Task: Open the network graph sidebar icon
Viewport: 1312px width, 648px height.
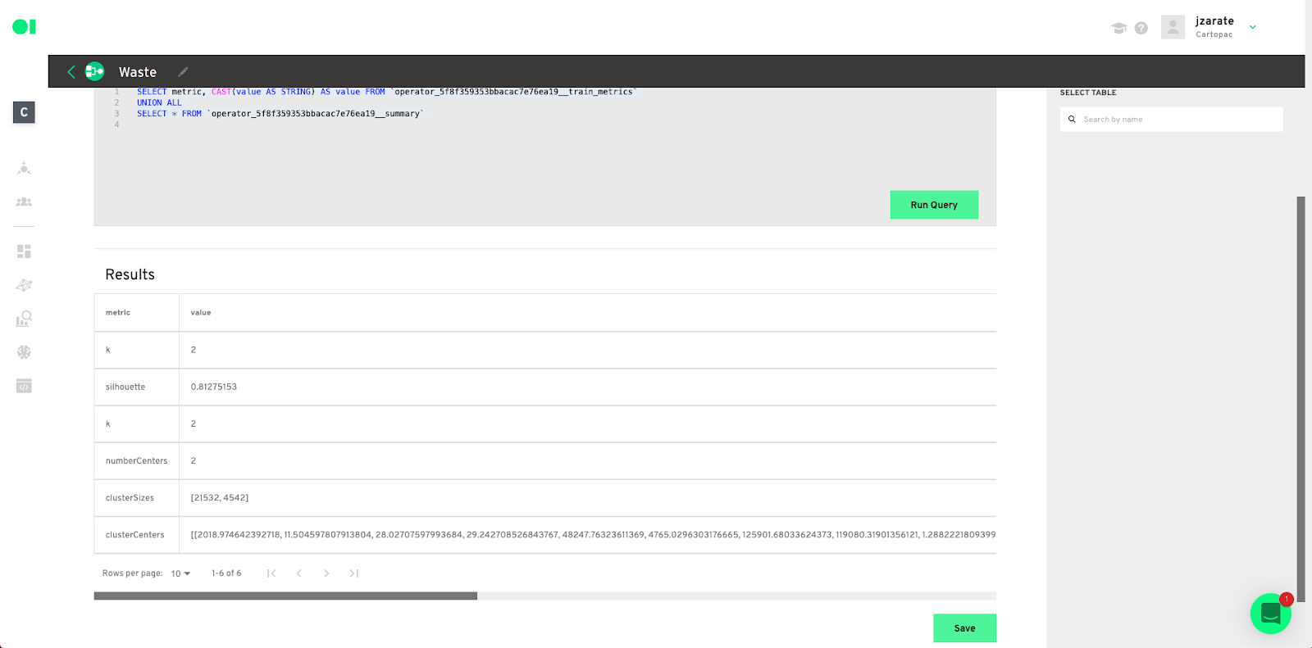Action: (x=24, y=285)
